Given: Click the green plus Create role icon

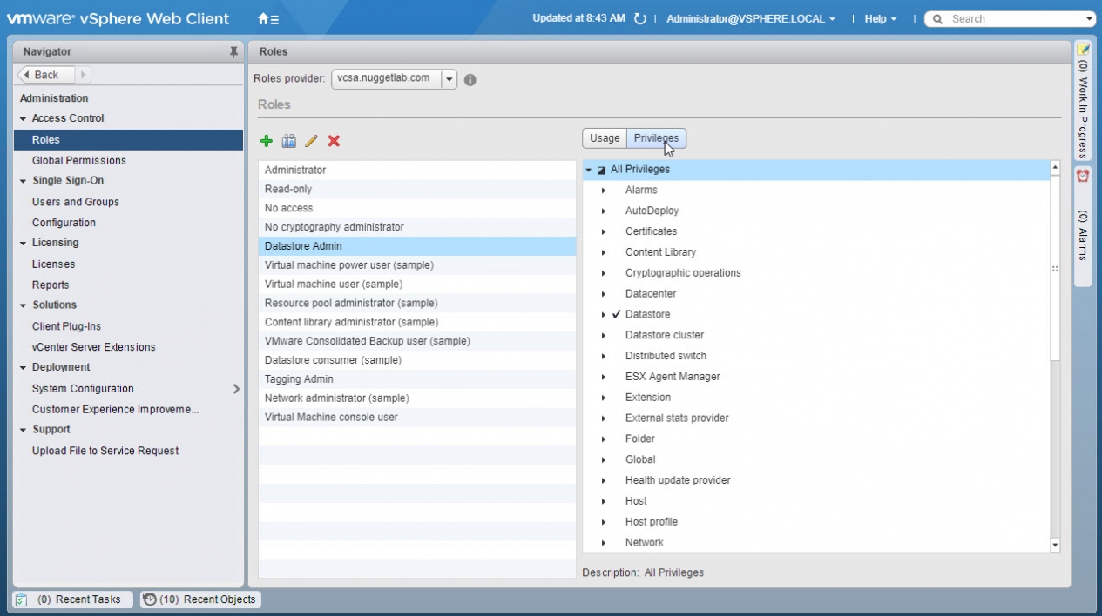Looking at the screenshot, I should (x=267, y=141).
